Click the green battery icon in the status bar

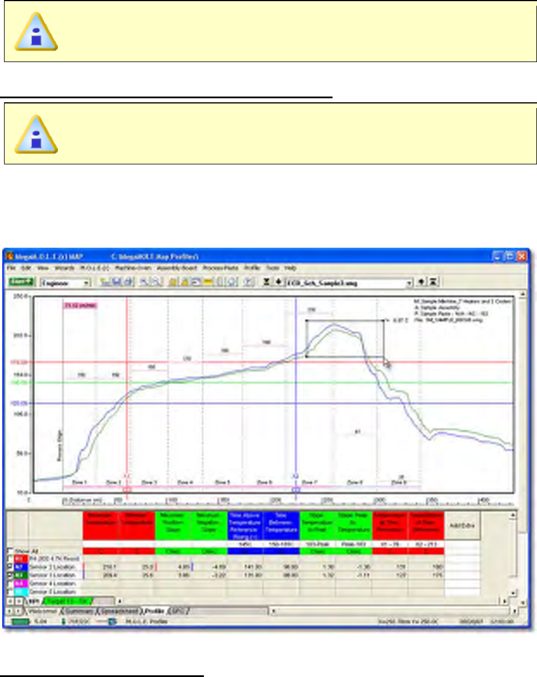(x=20, y=622)
